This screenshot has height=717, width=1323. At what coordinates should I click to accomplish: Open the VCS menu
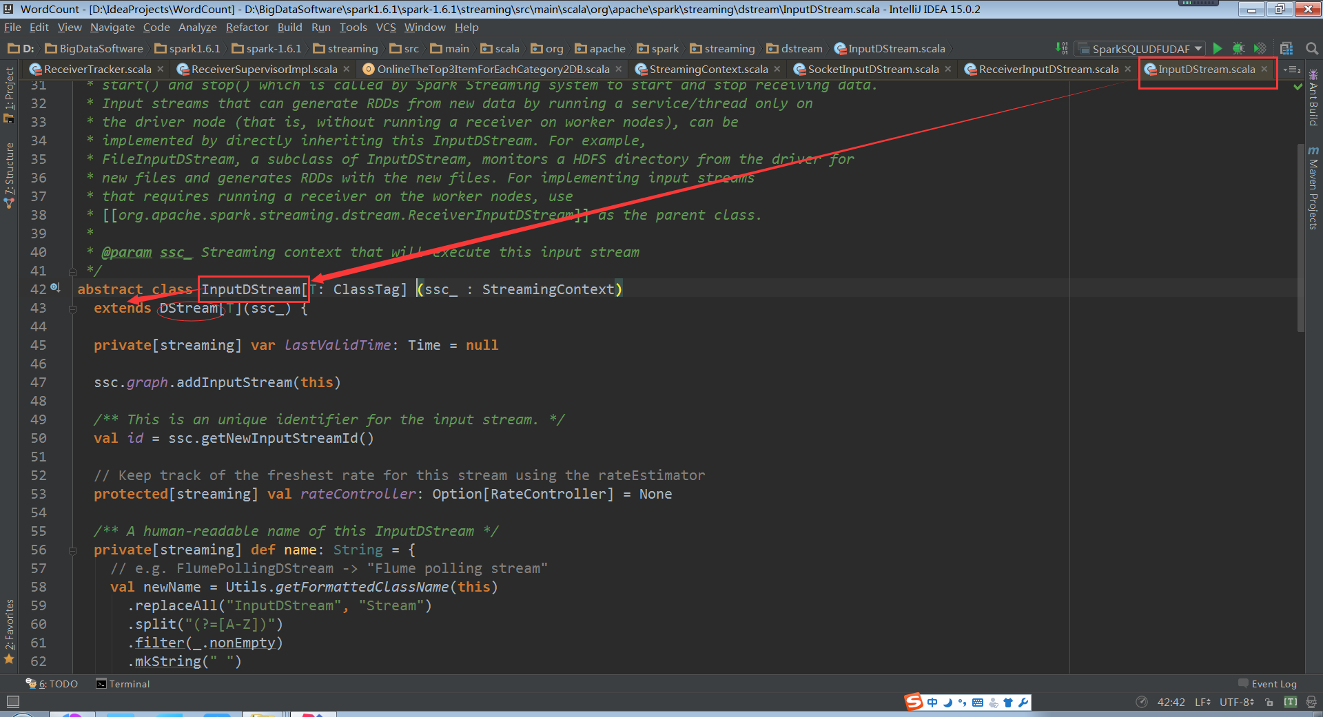pos(386,28)
